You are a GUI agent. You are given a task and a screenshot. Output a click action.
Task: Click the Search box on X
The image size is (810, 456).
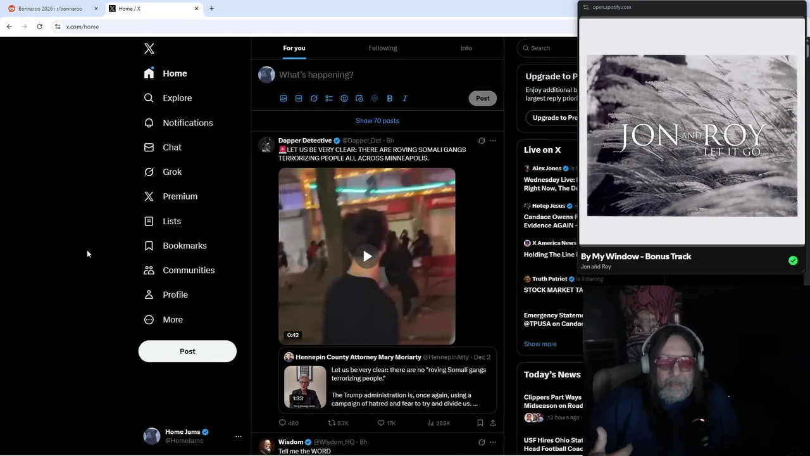point(548,48)
